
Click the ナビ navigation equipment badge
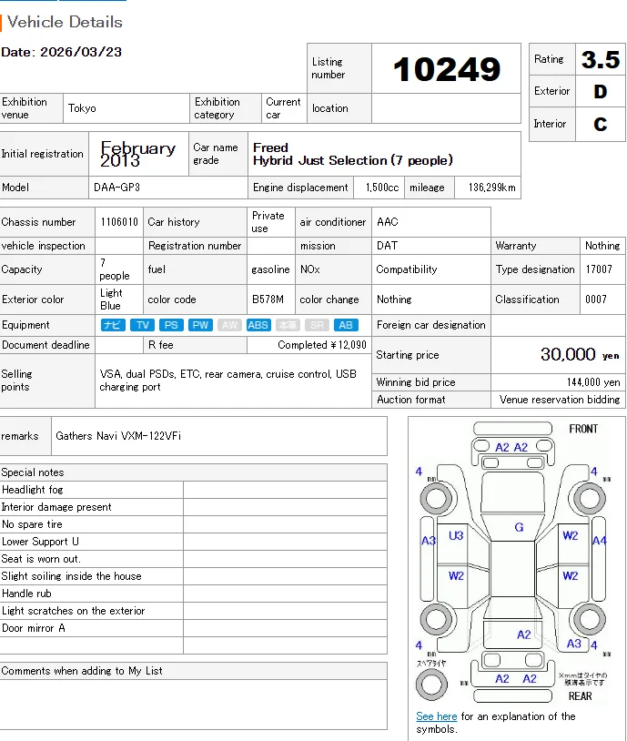113,325
